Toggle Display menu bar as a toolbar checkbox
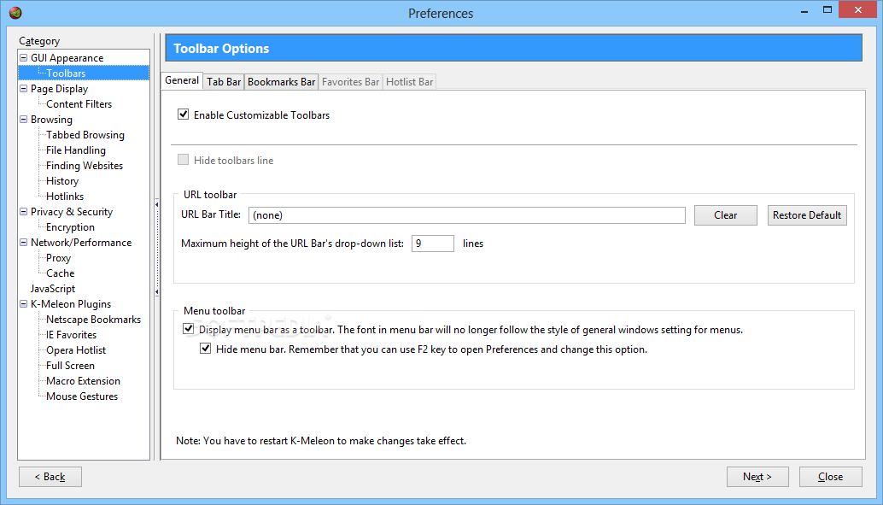This screenshot has height=505, width=883. [189, 329]
